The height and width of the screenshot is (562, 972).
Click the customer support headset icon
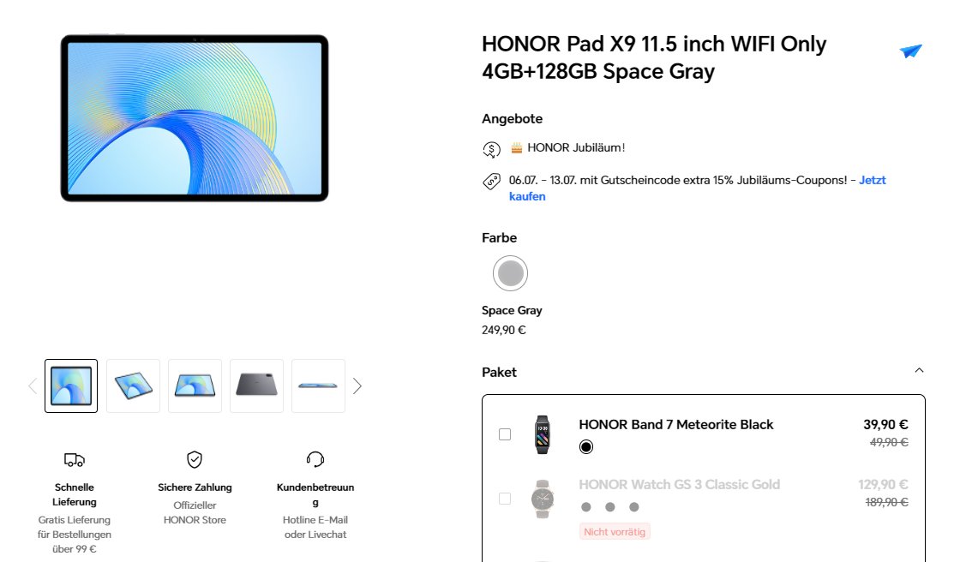pos(315,459)
